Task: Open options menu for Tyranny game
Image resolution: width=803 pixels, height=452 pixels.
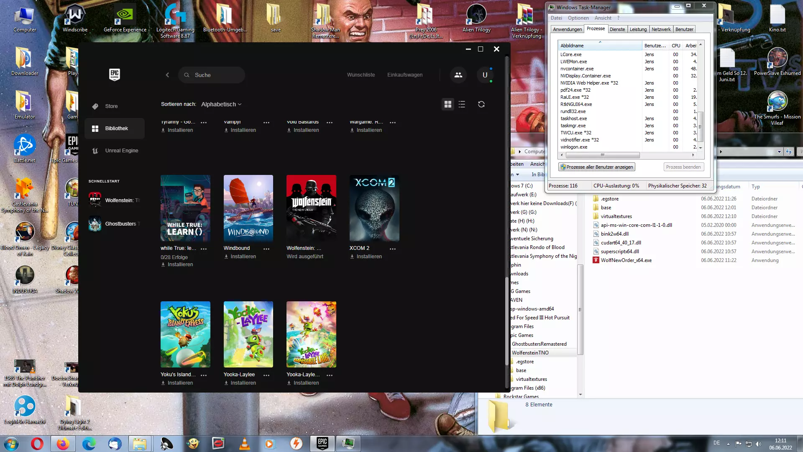Action: pos(204,122)
